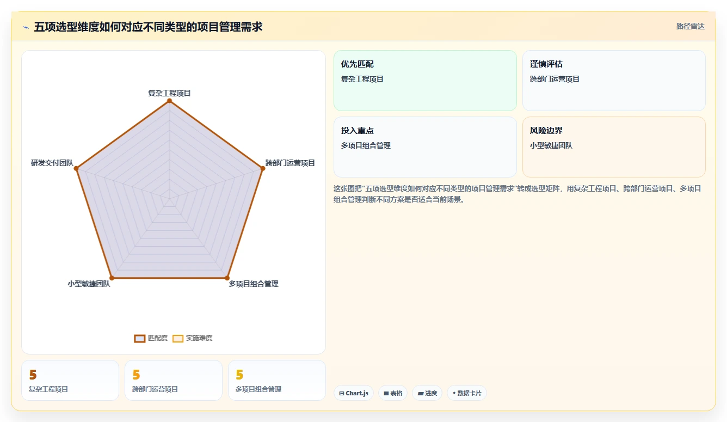This screenshot has height=422, width=727.
Task: Click the 数据卡片 tag chip
Action: pyautogui.click(x=467, y=393)
